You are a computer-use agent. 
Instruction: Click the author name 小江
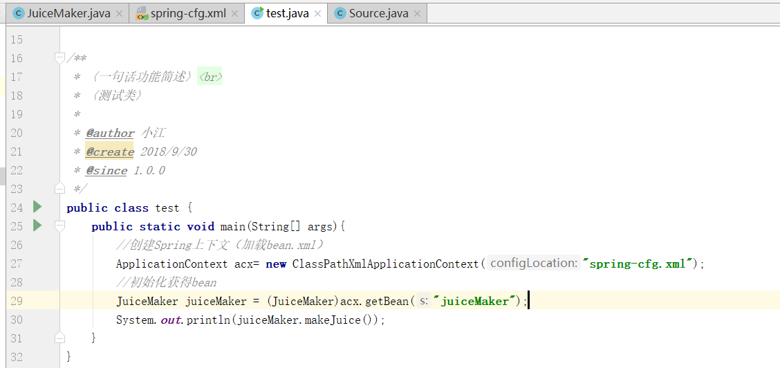153,134
